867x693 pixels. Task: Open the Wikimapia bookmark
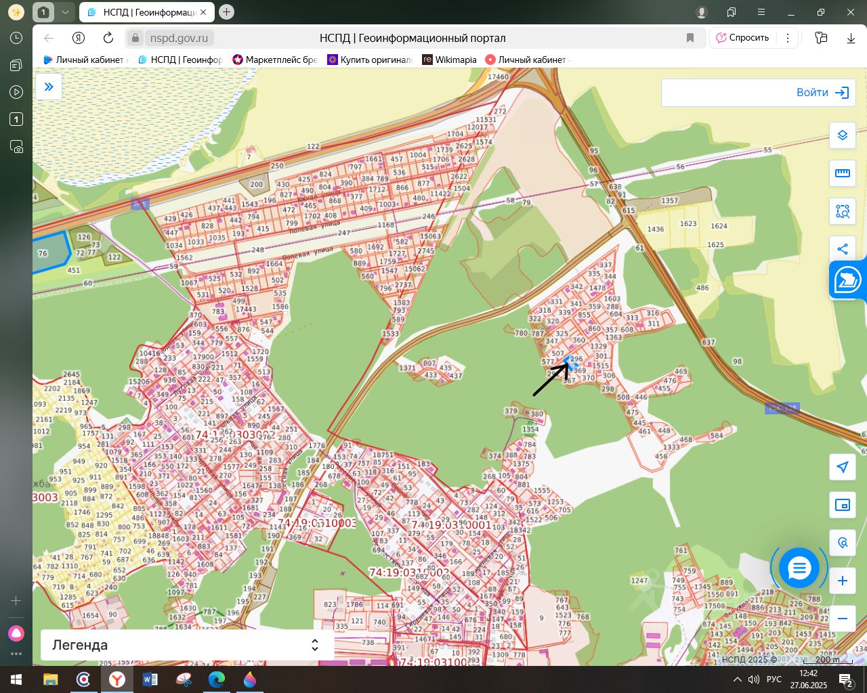(449, 60)
